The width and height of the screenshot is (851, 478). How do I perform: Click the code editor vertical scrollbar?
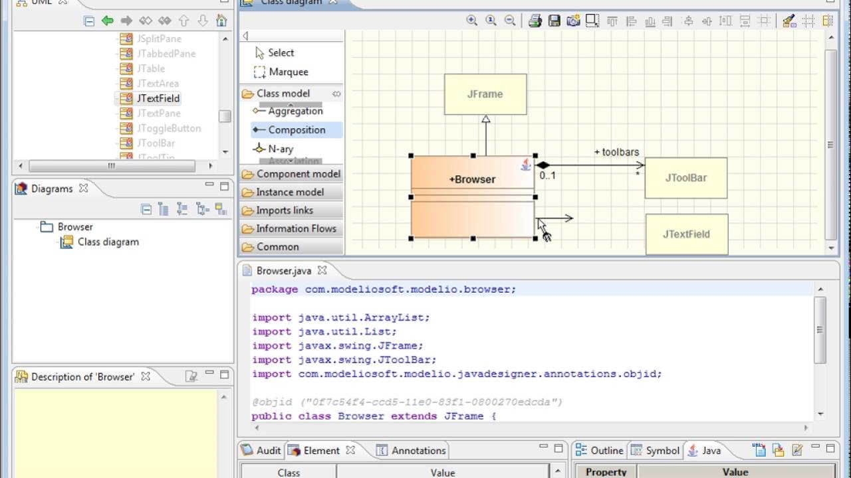(x=820, y=330)
